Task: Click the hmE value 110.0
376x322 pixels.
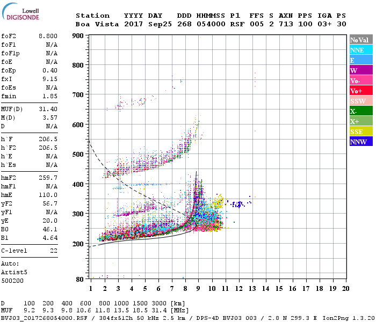Action: click(x=48, y=195)
